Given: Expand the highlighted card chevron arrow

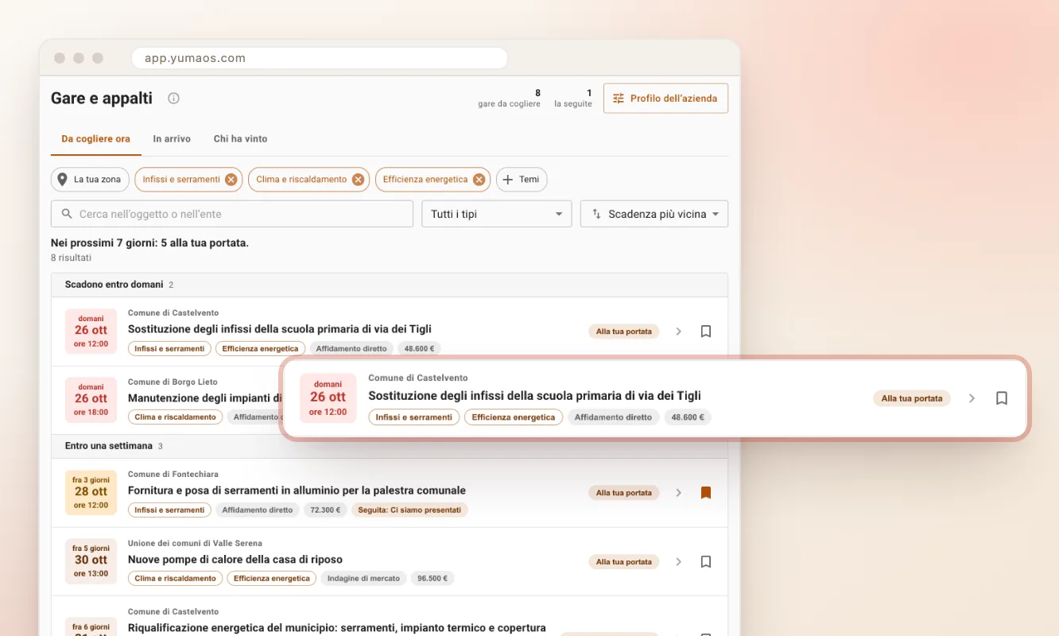Looking at the screenshot, I should 972,398.
